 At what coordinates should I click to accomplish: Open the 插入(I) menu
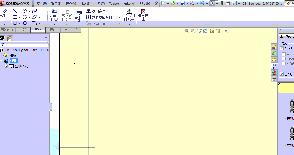tap(85, 4)
